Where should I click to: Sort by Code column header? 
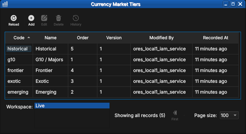pos(19,38)
